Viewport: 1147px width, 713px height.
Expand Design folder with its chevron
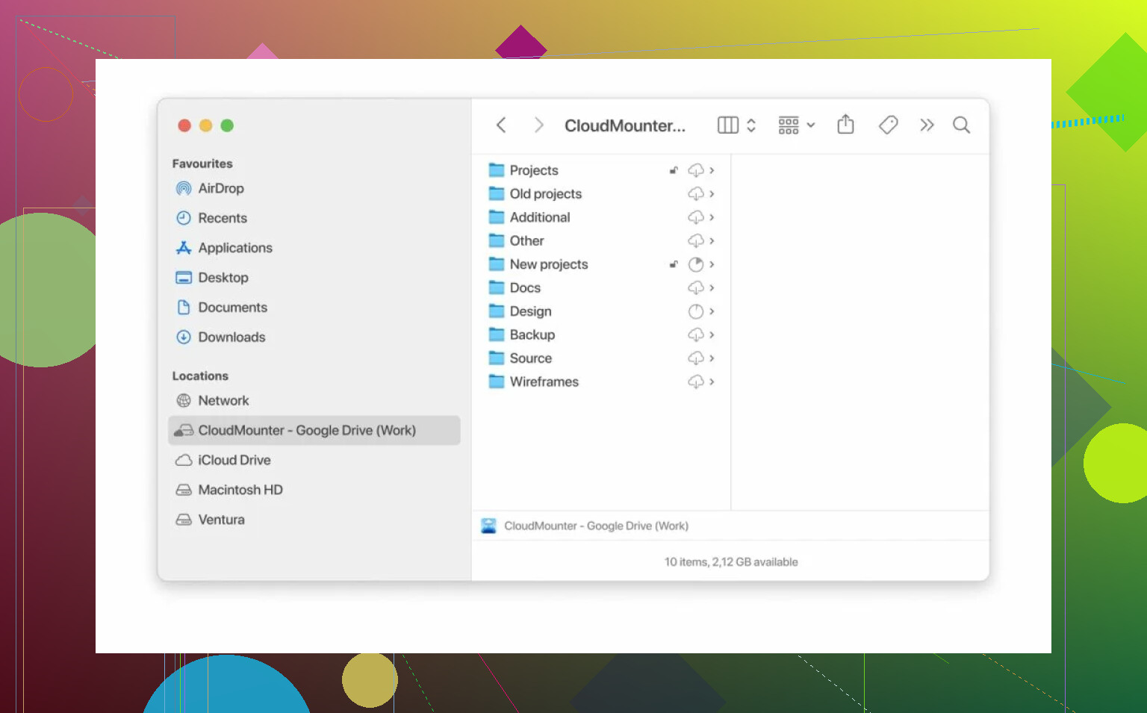click(712, 311)
